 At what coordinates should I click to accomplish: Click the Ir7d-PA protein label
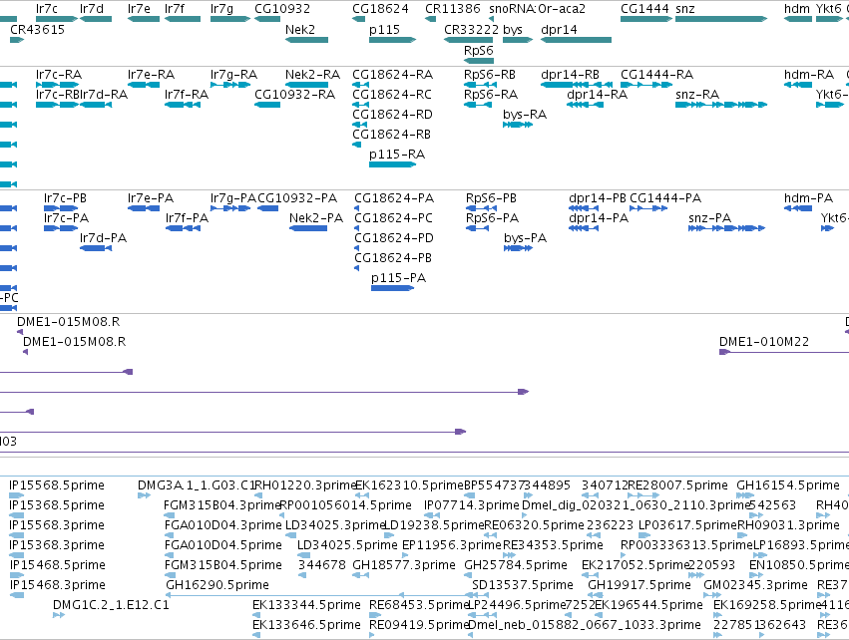pos(103,238)
